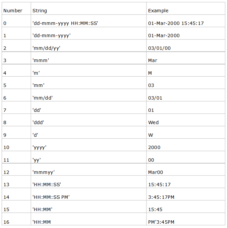Select the 'mm/dd' format string
Screen dimensions: 227x228
coord(43,98)
